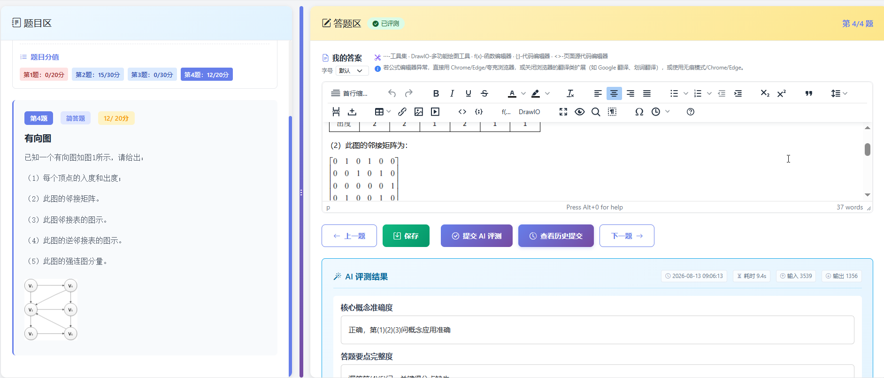Align text to the left

pos(598,93)
